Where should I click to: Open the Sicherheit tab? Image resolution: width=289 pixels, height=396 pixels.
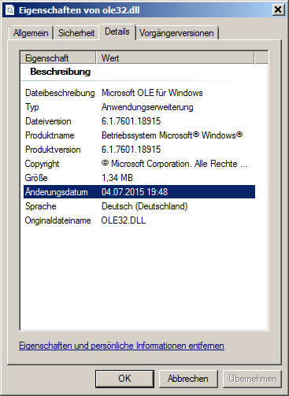tap(76, 33)
